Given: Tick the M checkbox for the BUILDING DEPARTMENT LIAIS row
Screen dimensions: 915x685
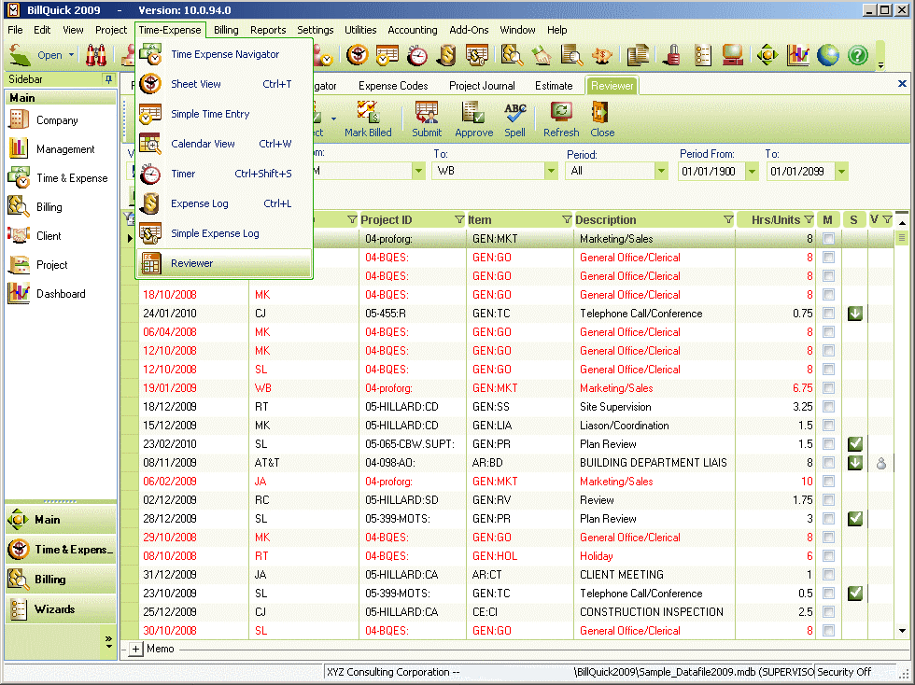Looking at the screenshot, I should tap(828, 463).
